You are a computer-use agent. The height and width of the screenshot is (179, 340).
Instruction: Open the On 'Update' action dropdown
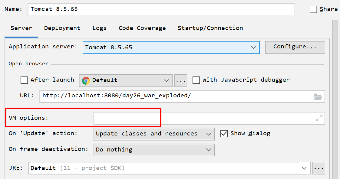coord(154,134)
